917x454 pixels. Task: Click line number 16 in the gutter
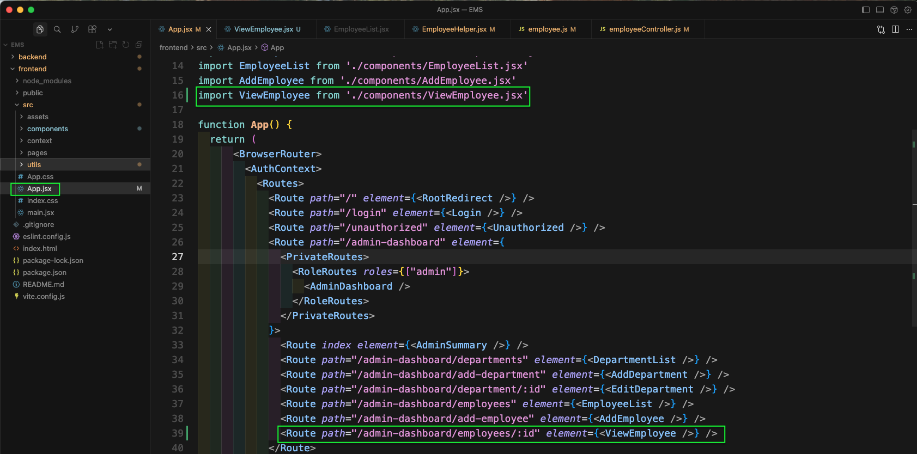point(178,95)
